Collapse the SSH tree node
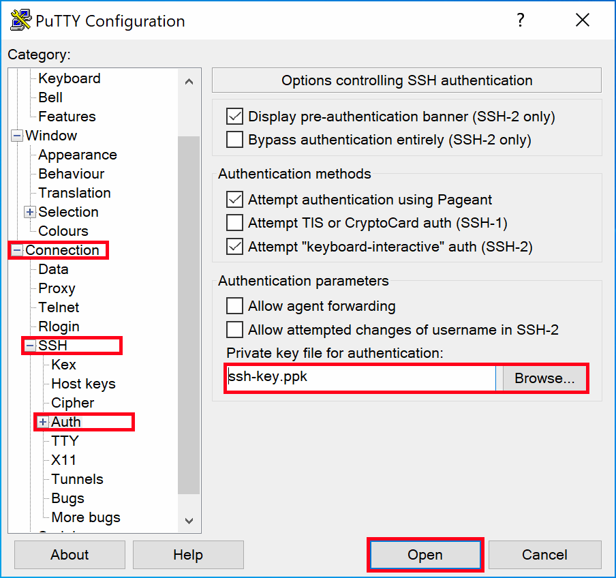616x578 pixels. click(x=30, y=346)
